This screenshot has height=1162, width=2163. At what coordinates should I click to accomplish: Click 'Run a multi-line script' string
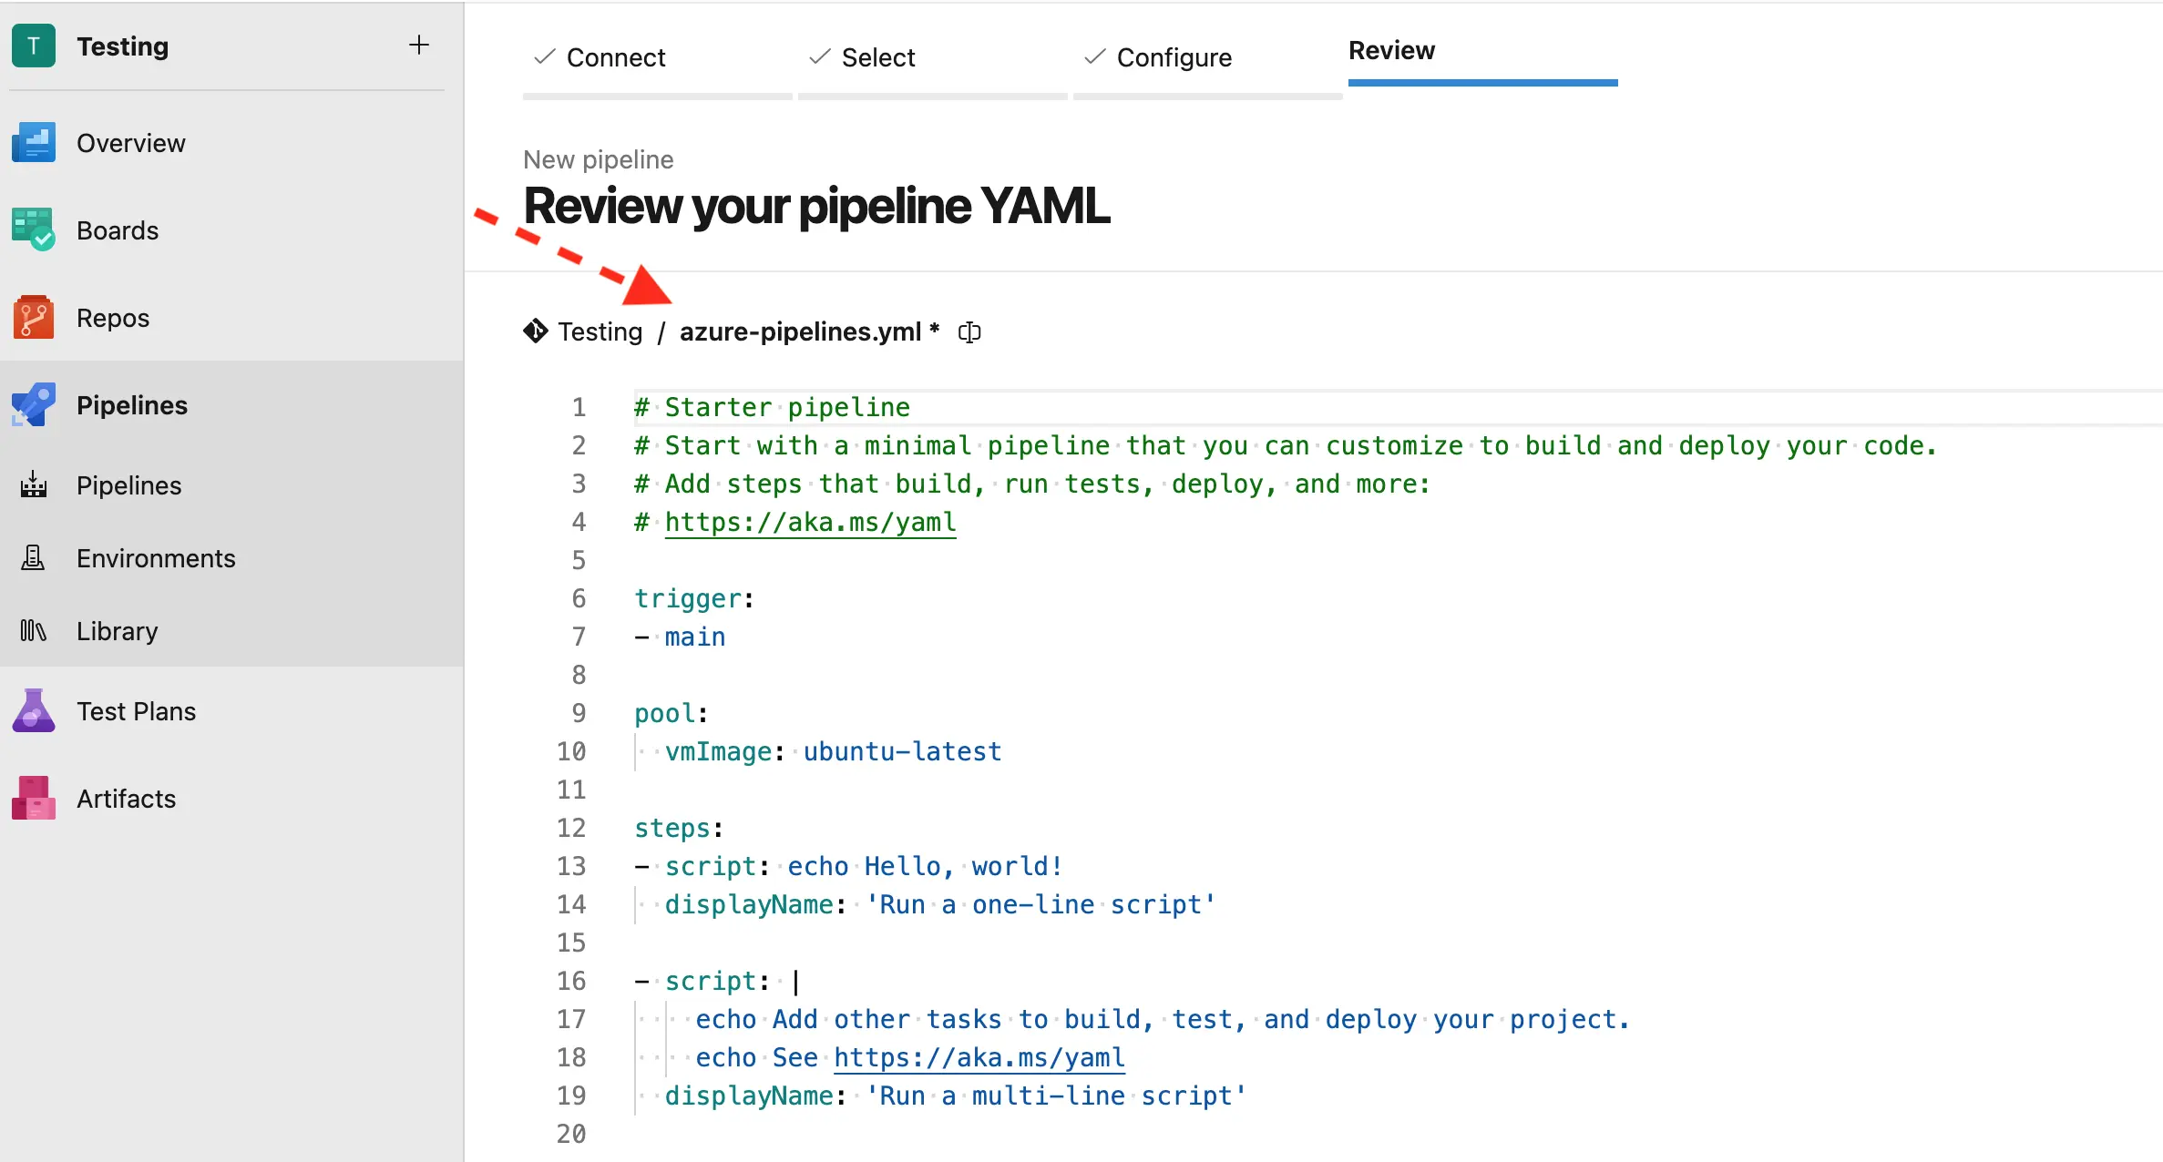[1055, 1096]
